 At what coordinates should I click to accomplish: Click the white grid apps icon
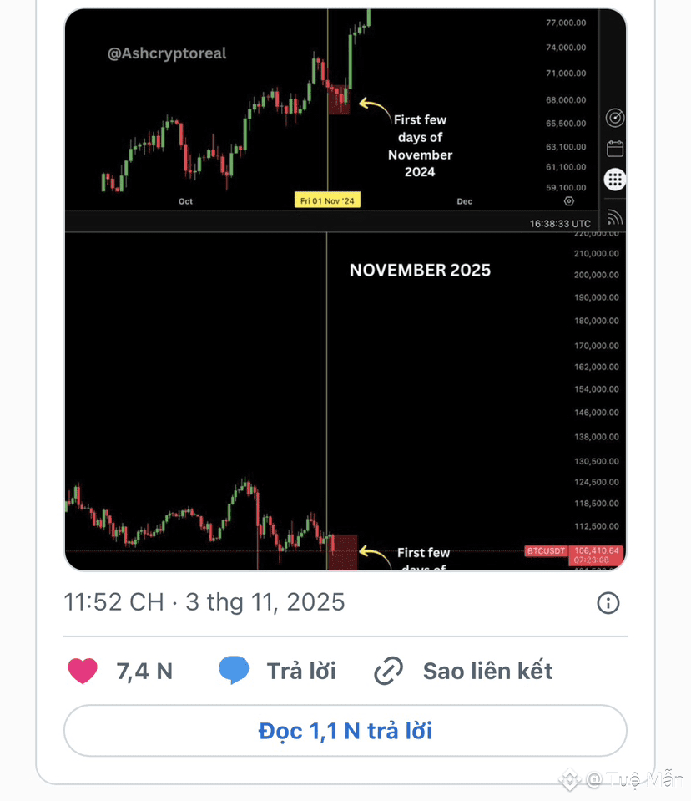pyautogui.click(x=615, y=179)
